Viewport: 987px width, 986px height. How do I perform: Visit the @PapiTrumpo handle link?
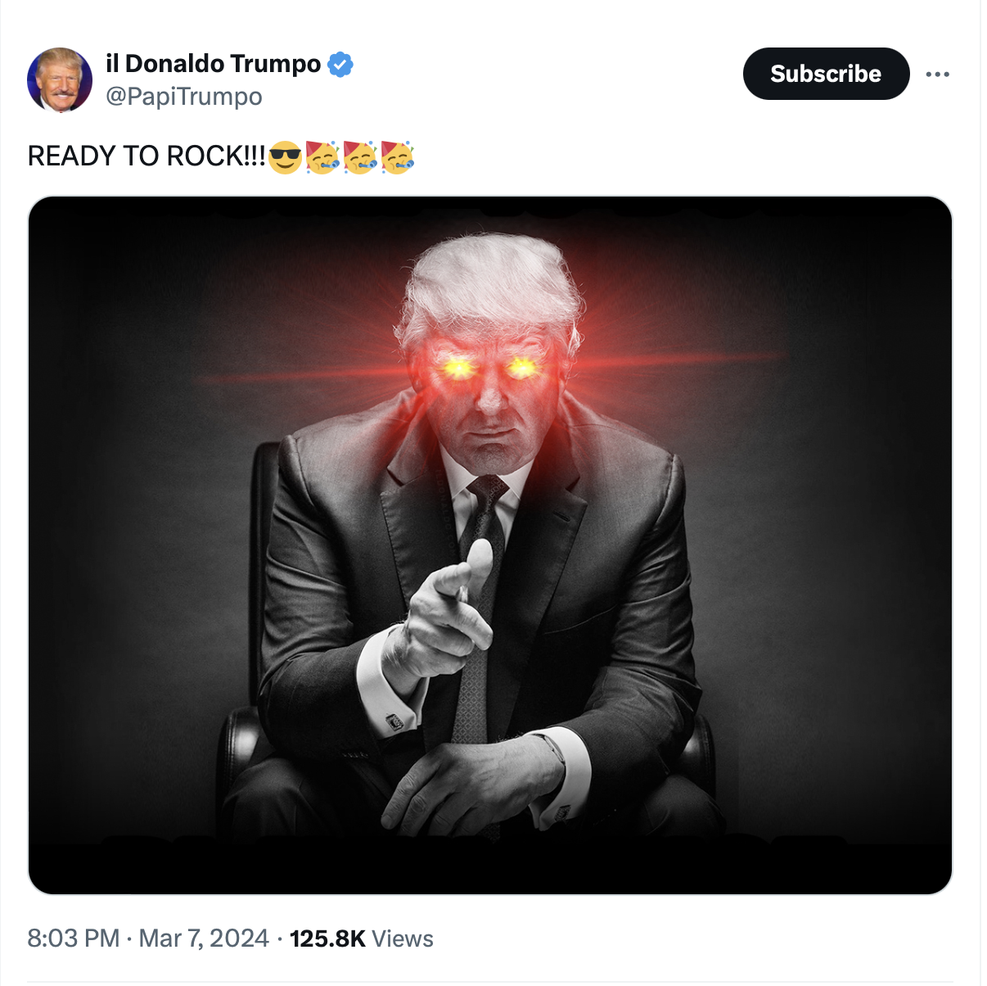coord(184,97)
